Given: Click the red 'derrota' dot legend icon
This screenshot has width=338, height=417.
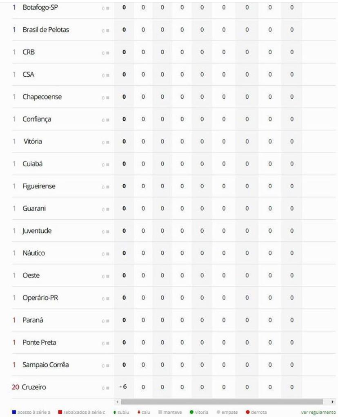Looking at the screenshot, I should tap(248, 412).
